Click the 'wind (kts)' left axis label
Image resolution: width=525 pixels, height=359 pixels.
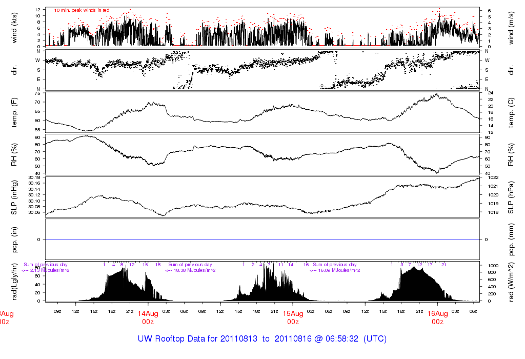coord(14,27)
